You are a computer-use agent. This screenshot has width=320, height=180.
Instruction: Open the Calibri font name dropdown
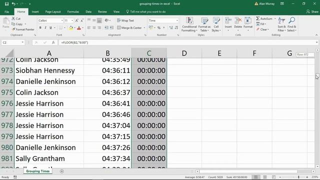(x=62, y=20)
